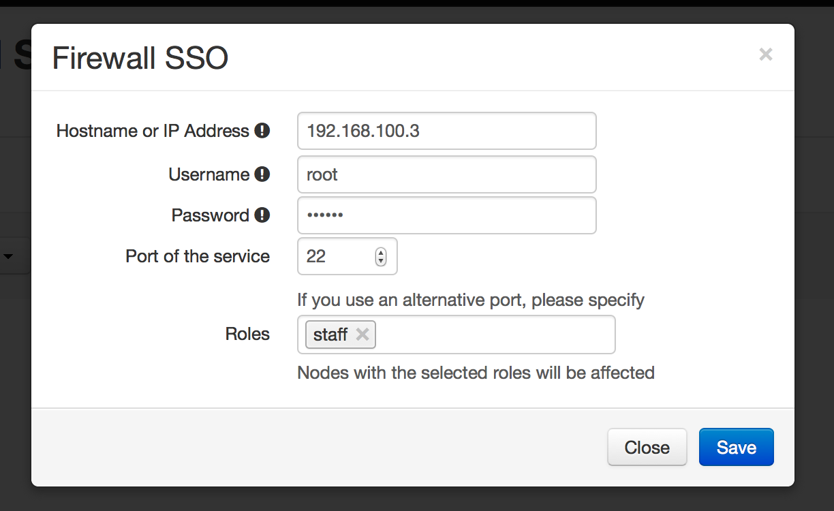Click the Close button in the footer
The image size is (834, 511).
tap(647, 447)
